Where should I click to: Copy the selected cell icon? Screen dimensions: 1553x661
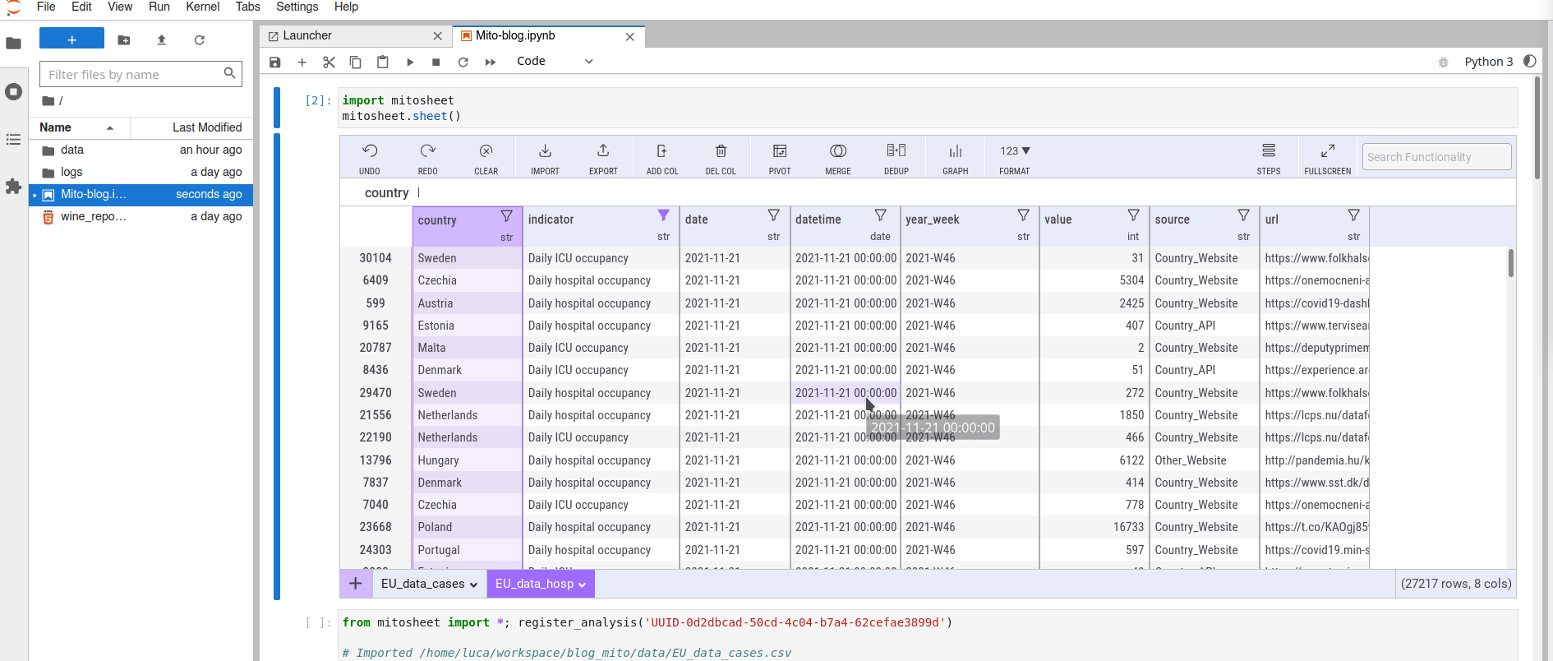pyautogui.click(x=356, y=62)
